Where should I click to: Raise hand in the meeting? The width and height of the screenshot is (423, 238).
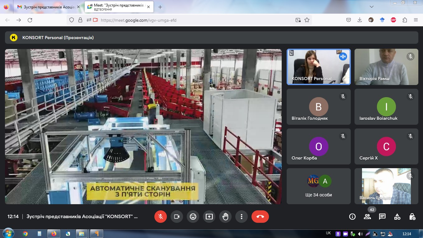click(225, 217)
